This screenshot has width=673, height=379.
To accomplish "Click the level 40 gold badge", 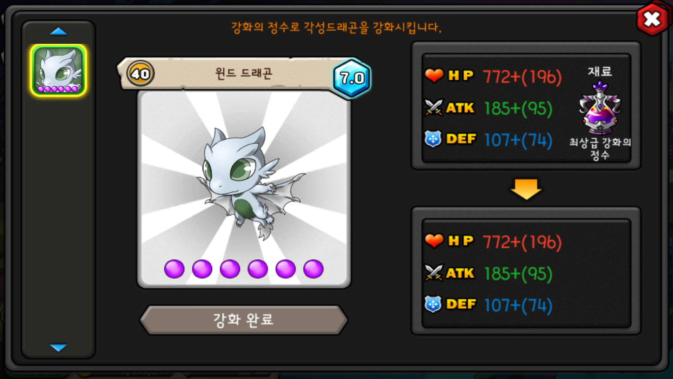I will (x=140, y=74).
